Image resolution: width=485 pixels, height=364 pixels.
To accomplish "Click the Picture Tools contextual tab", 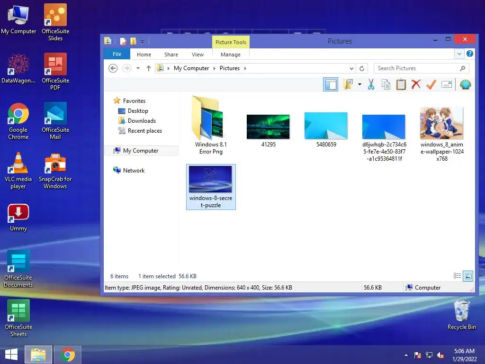I will [231, 42].
